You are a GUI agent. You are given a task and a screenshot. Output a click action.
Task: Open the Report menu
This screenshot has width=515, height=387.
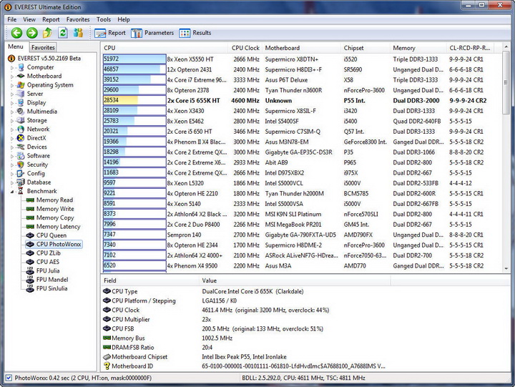click(x=51, y=20)
